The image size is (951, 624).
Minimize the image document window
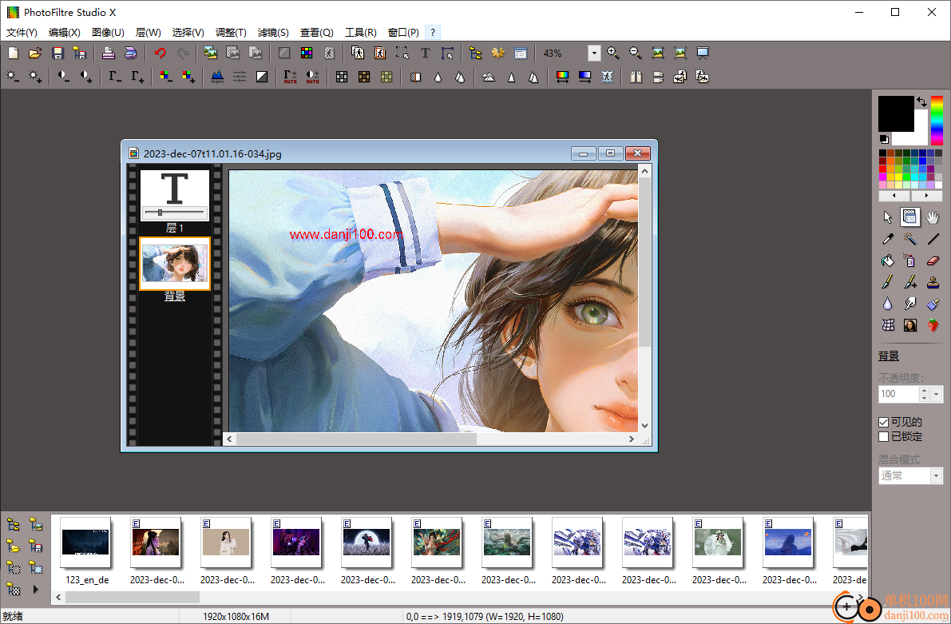[x=583, y=153]
